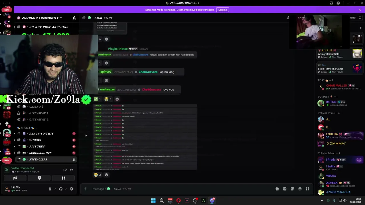View DOMMMM' in the member list

340,143
